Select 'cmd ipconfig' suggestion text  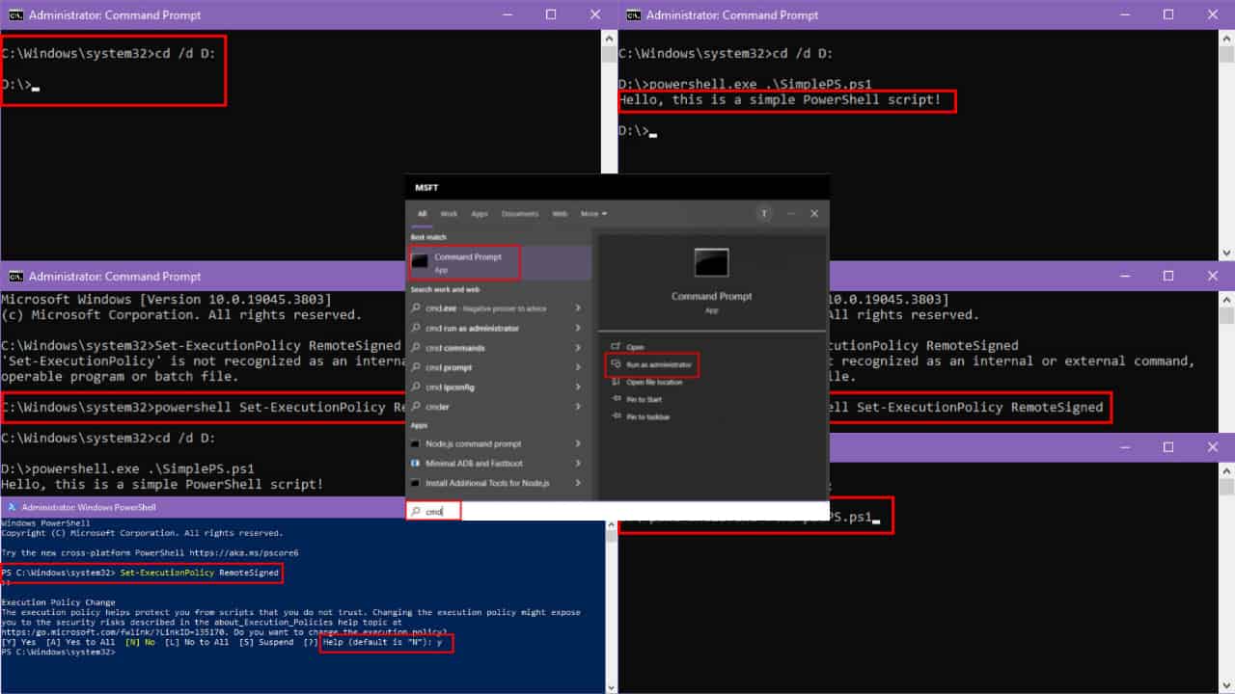(450, 387)
